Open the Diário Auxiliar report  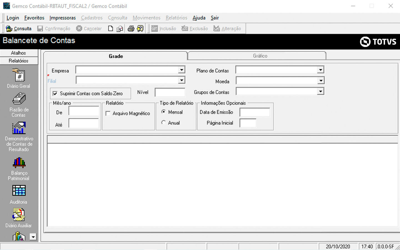[x=19, y=218]
